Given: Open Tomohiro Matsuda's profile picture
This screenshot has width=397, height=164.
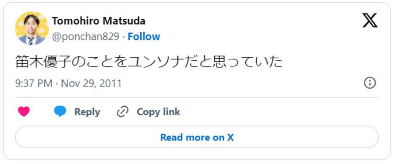Looking at the screenshot, I should click(32, 28).
